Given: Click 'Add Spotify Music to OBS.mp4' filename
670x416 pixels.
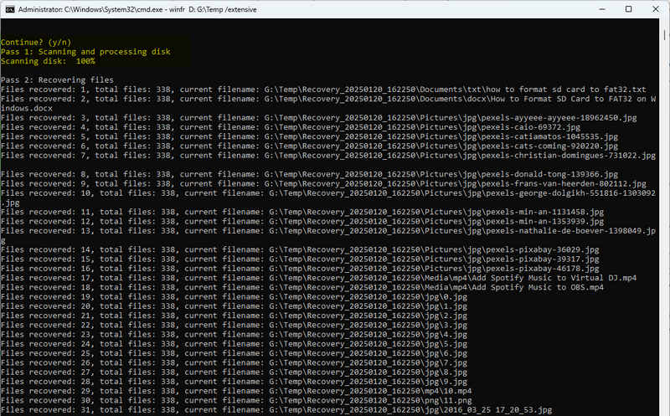Looking at the screenshot, I should click(x=538, y=286).
